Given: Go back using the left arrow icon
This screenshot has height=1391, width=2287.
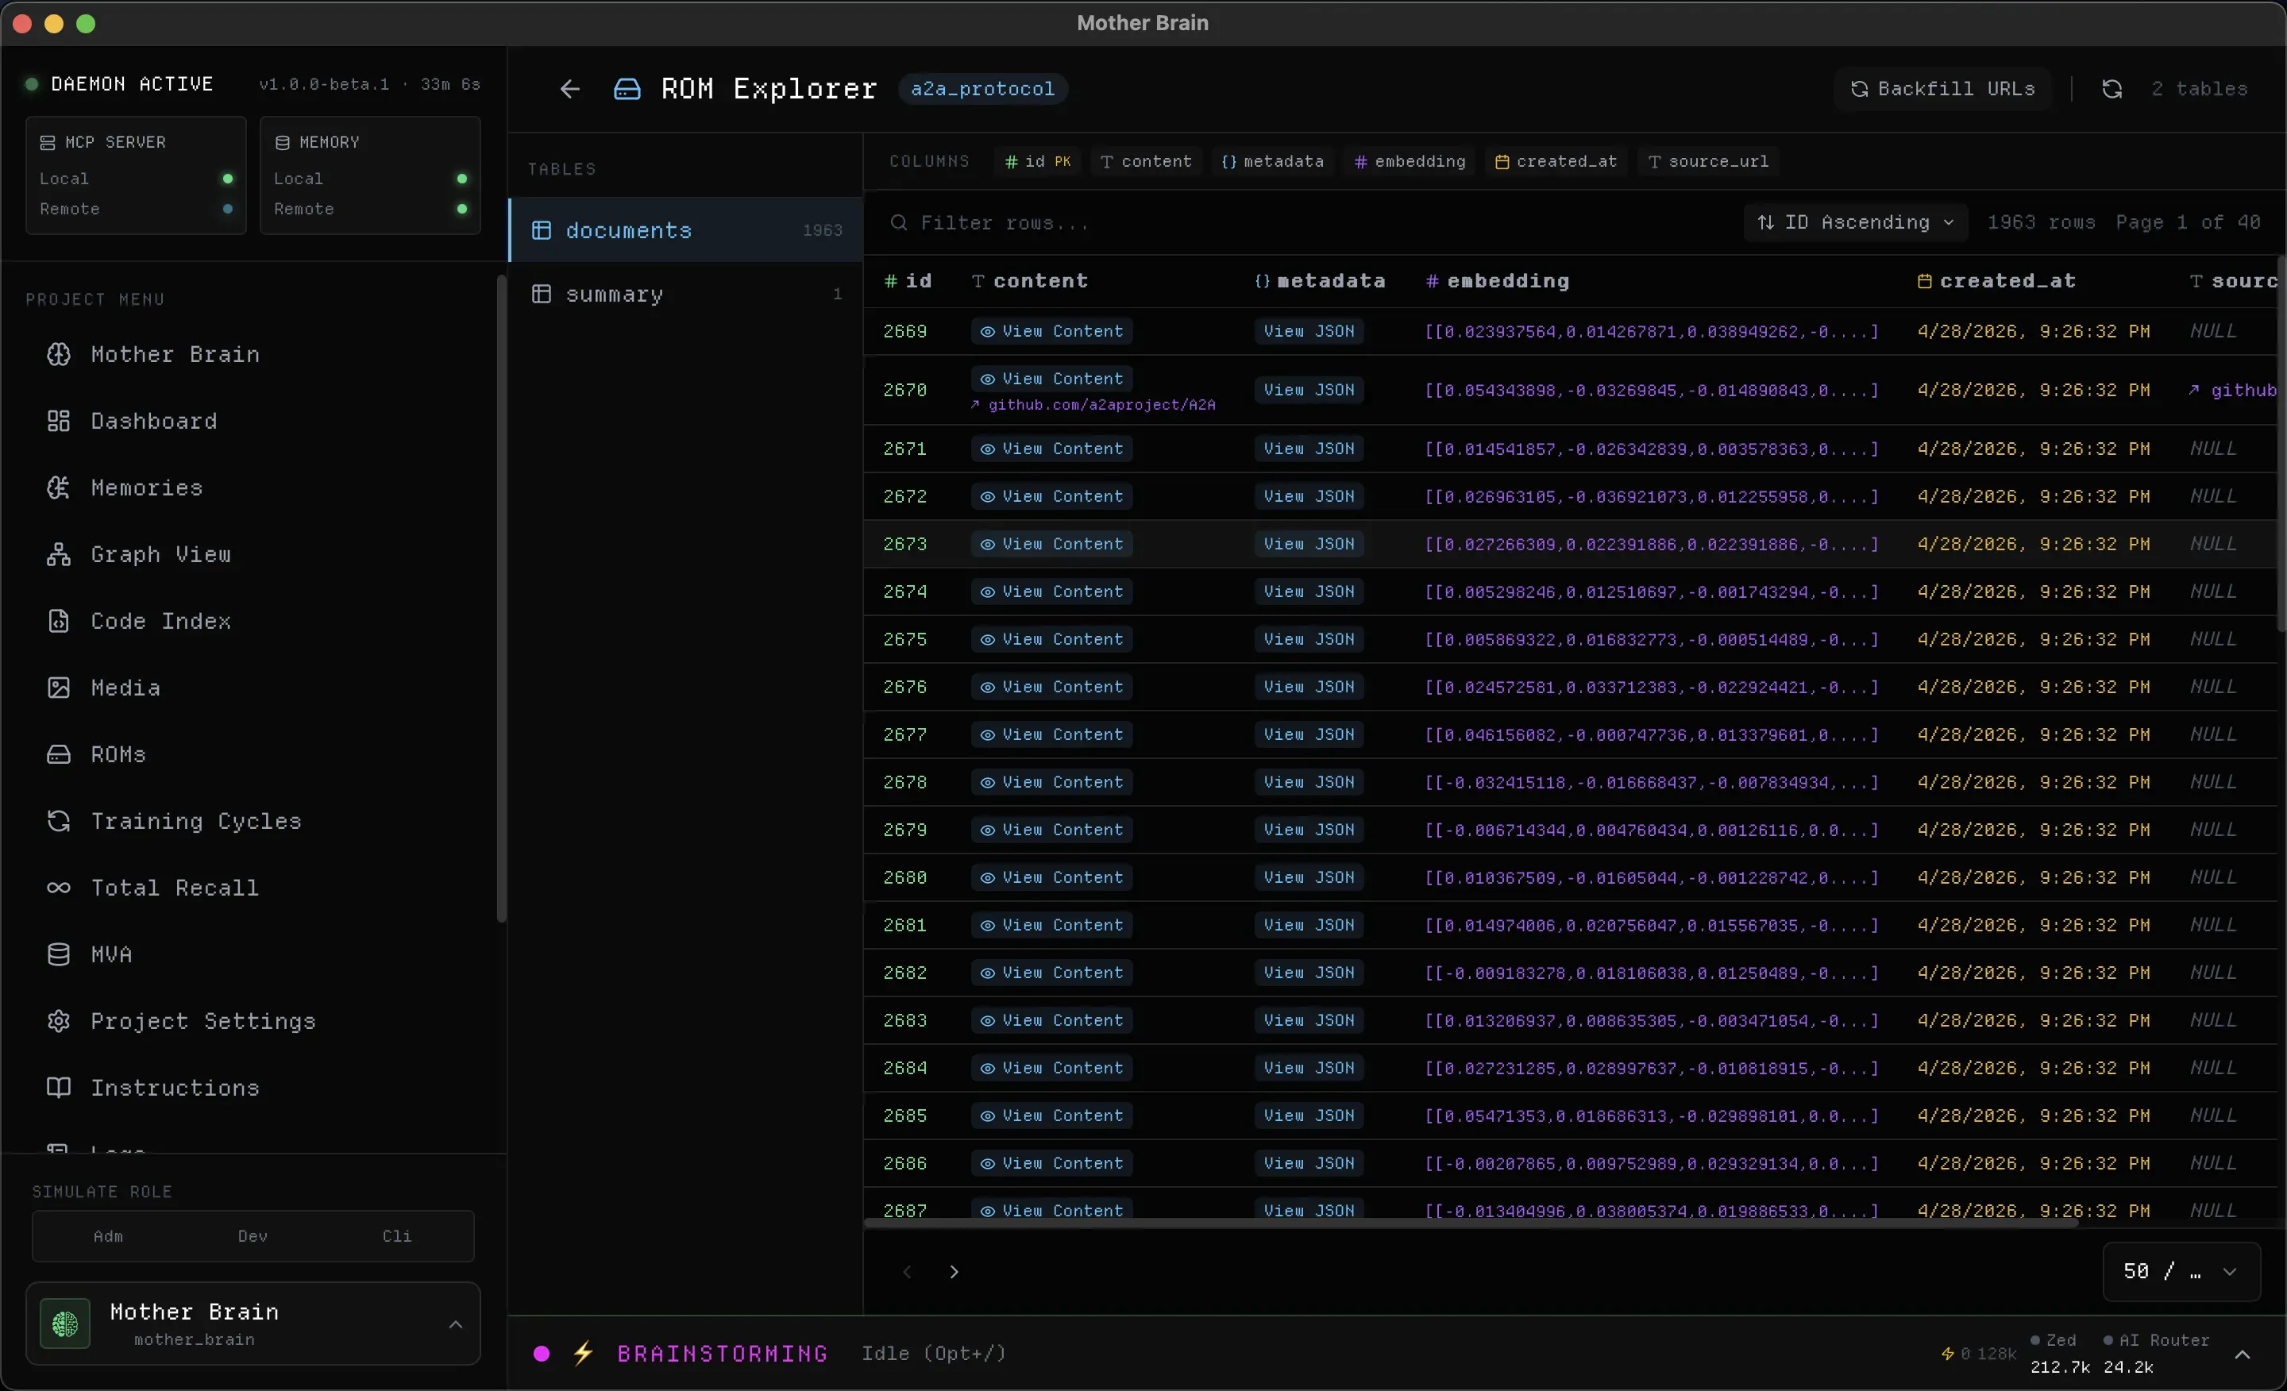Looking at the screenshot, I should point(569,89).
